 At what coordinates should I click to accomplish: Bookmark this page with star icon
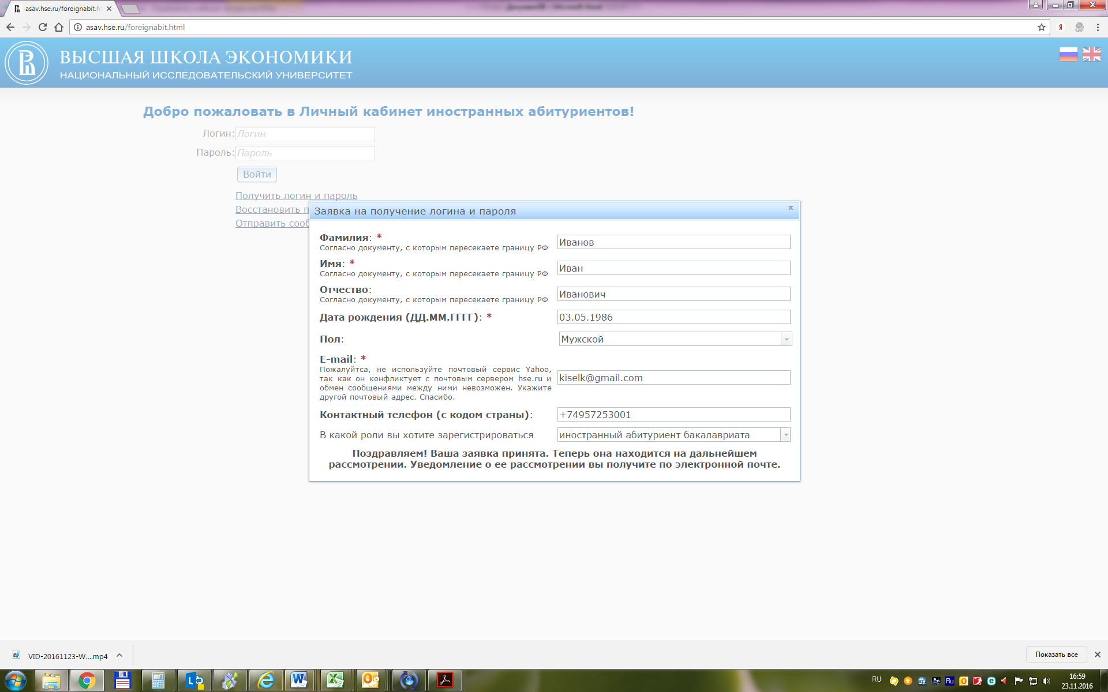[x=1042, y=27]
